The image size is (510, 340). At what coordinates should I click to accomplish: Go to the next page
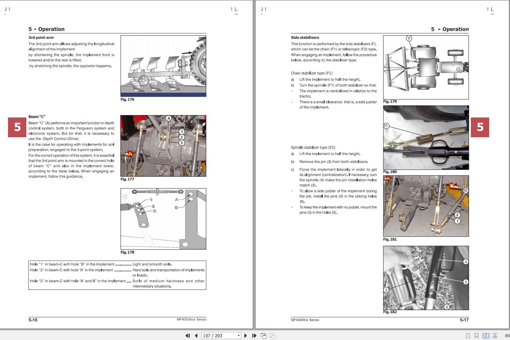pyautogui.click(x=245, y=335)
